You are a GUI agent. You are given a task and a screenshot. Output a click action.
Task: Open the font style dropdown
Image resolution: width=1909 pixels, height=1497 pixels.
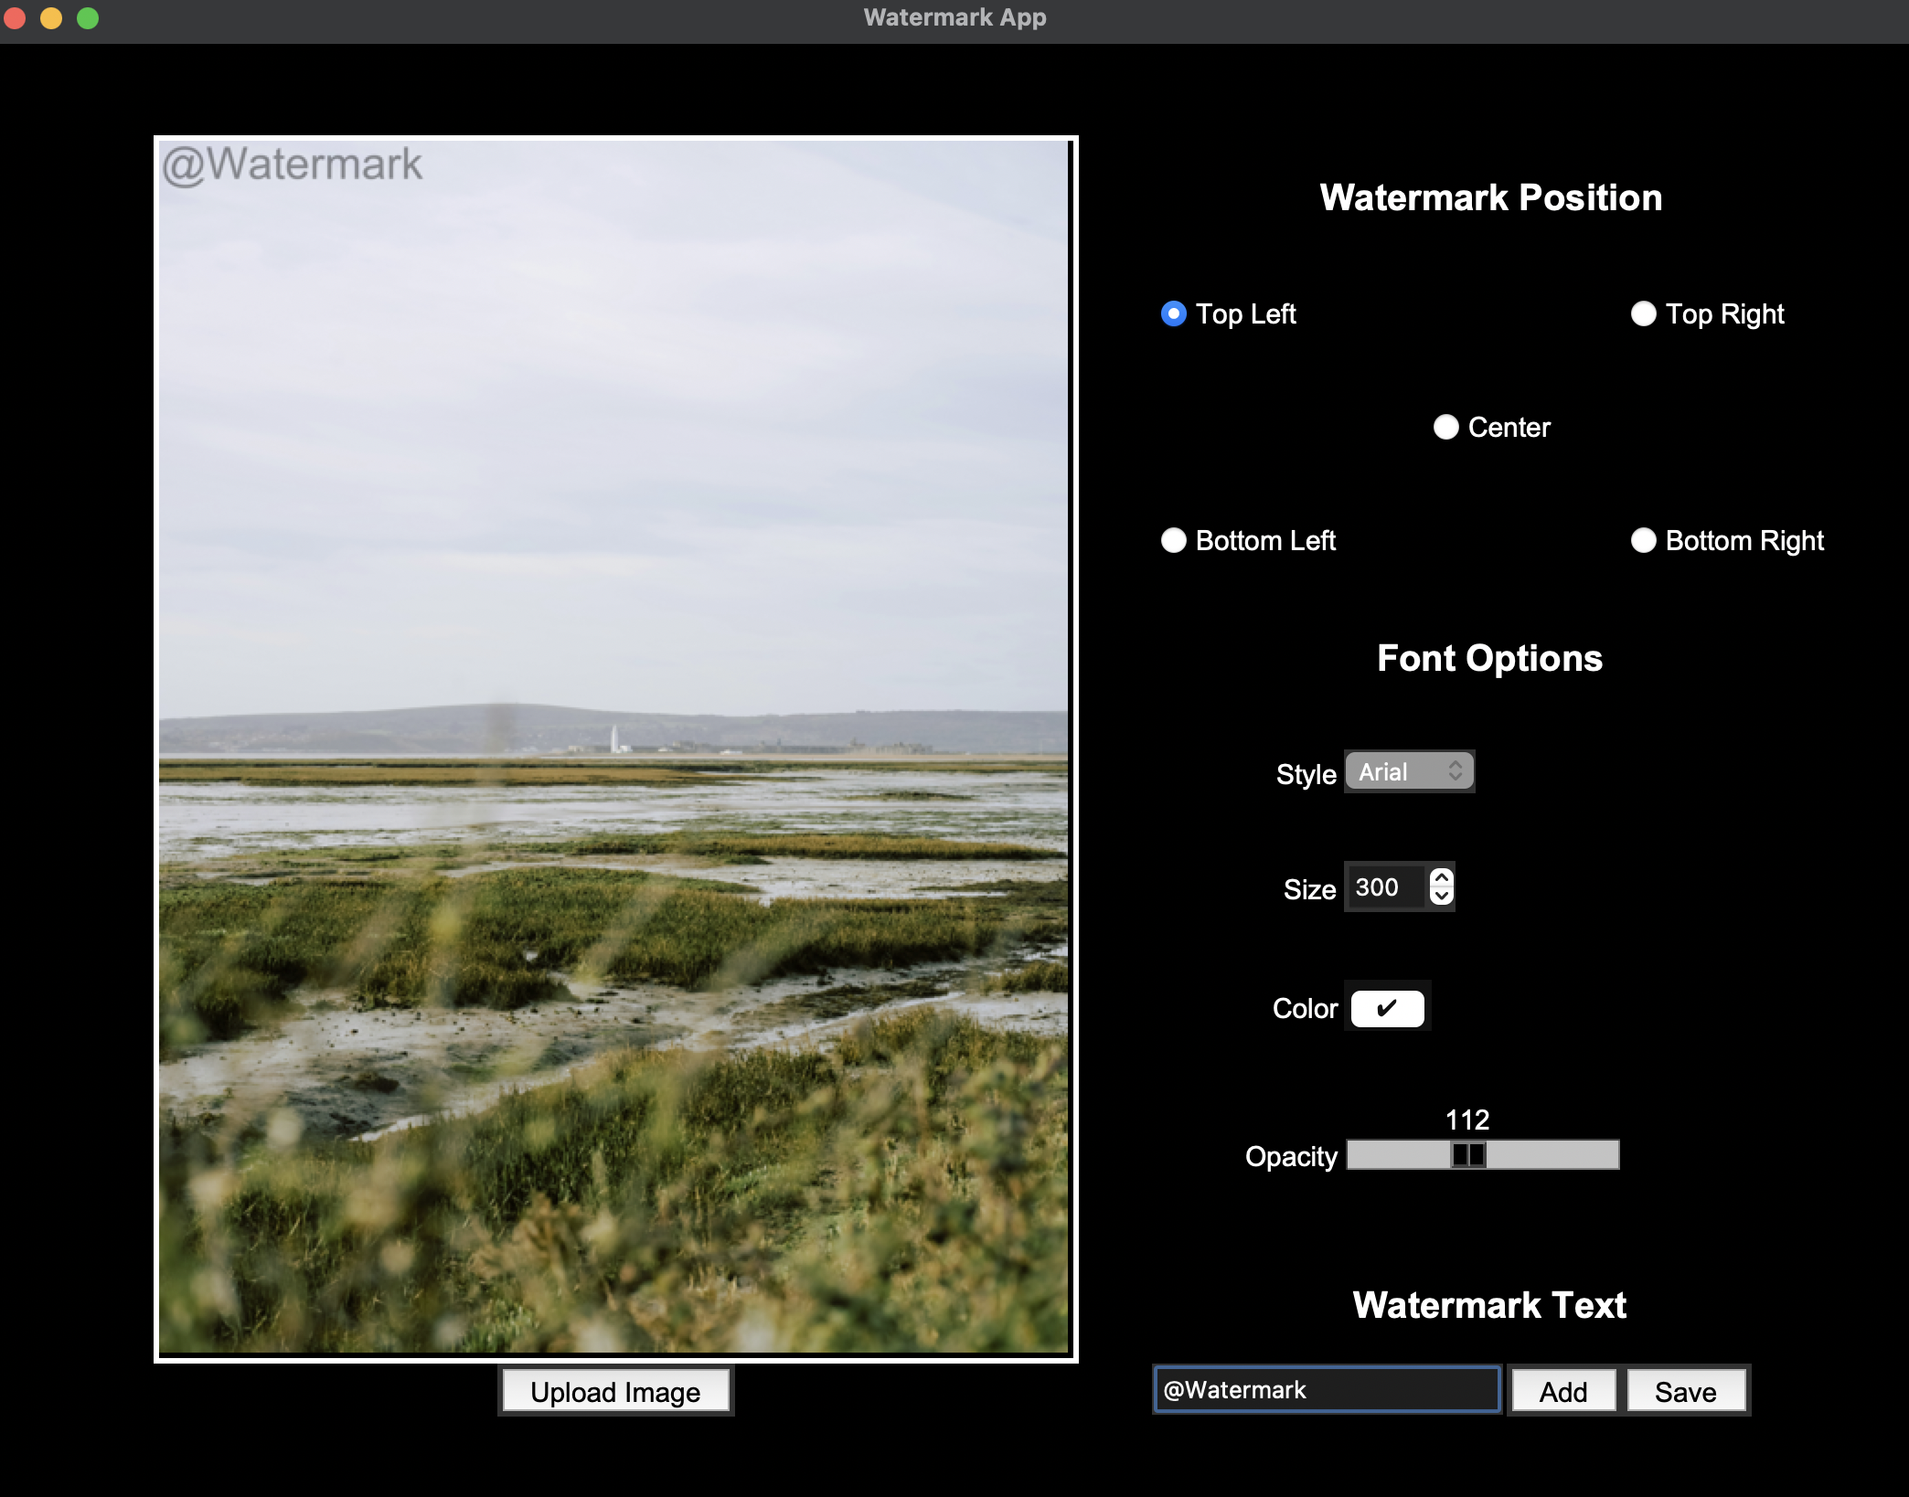coord(1405,771)
